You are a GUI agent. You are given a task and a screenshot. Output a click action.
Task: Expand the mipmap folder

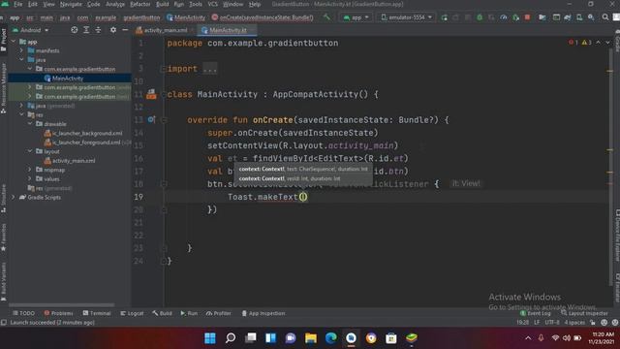[x=30, y=170]
